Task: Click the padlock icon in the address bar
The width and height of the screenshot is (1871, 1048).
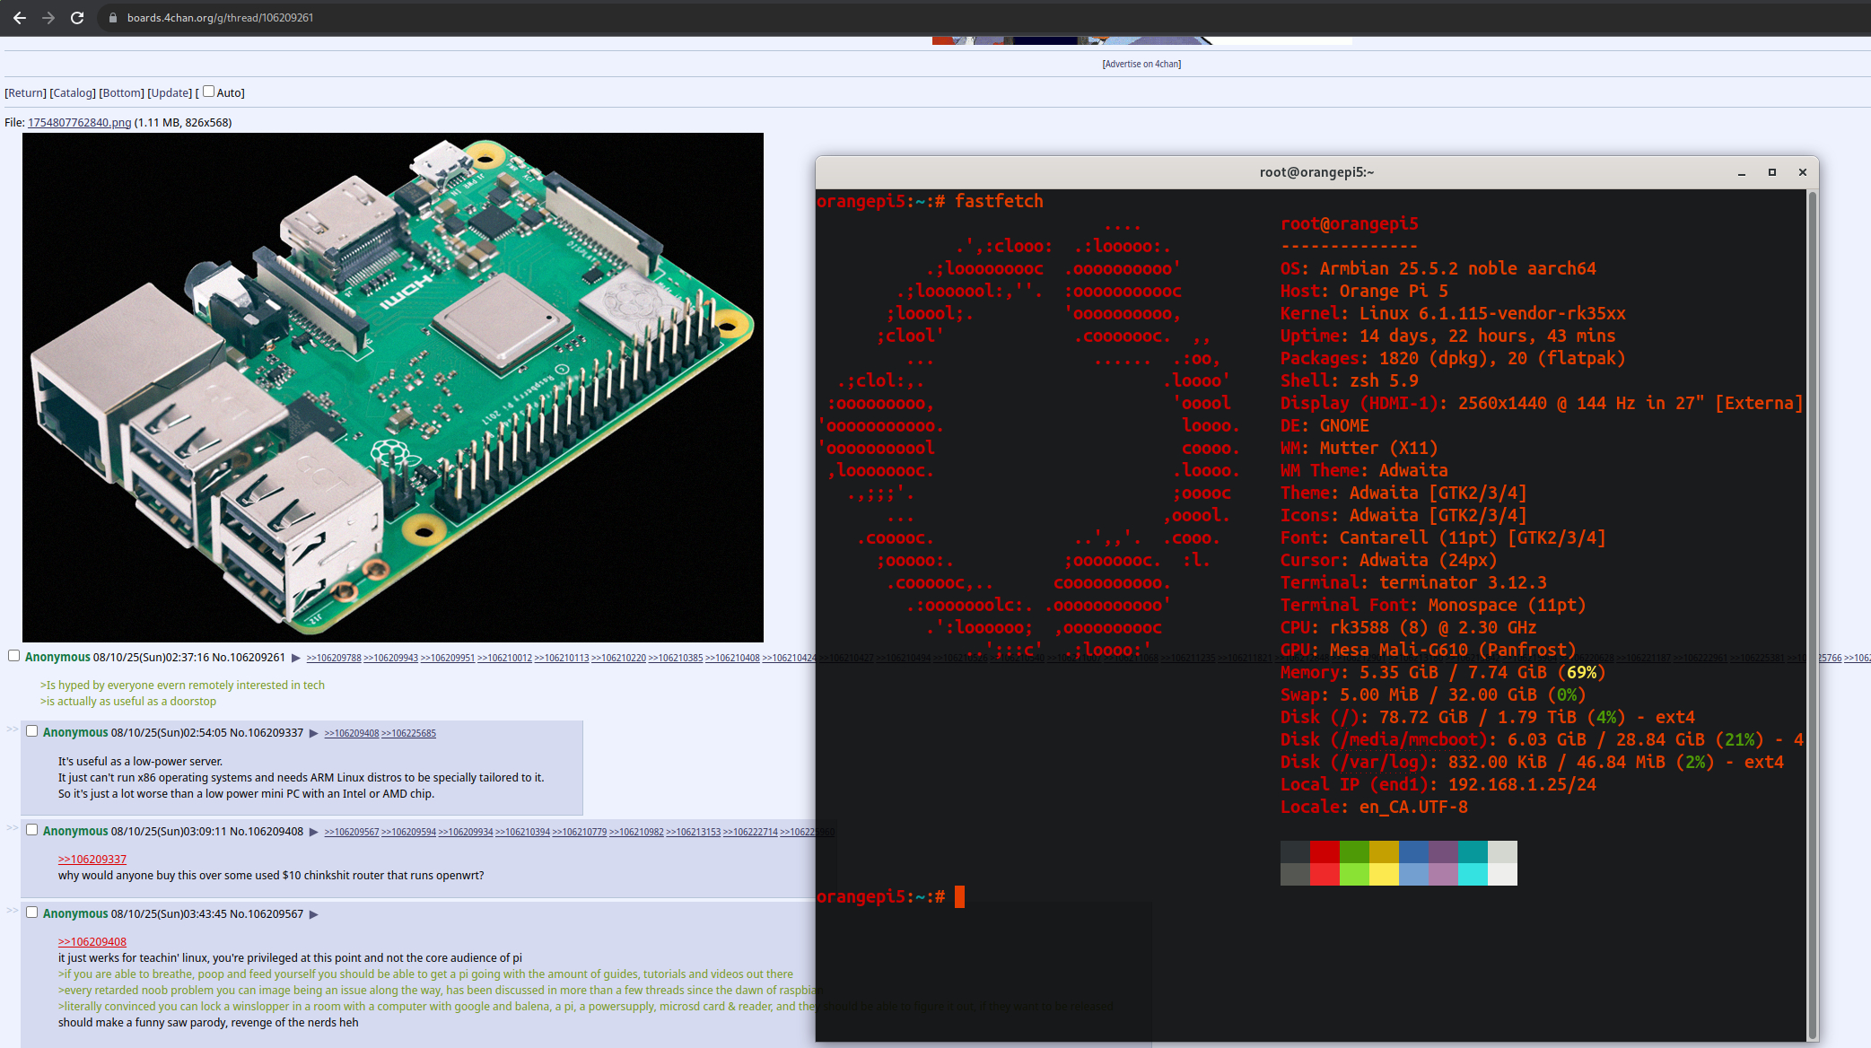Action: [x=113, y=18]
